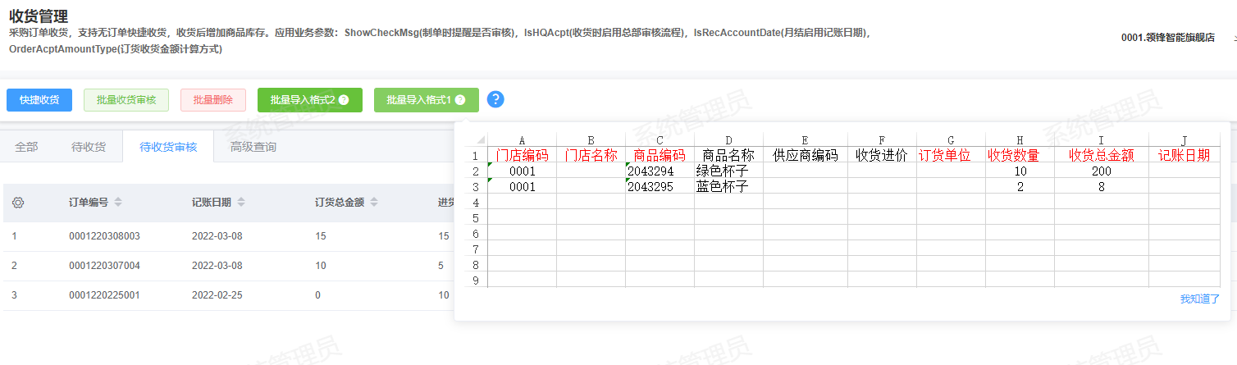Click 批量导入格式1 button
Image resolution: width=1237 pixels, height=365 pixels.
427,100
